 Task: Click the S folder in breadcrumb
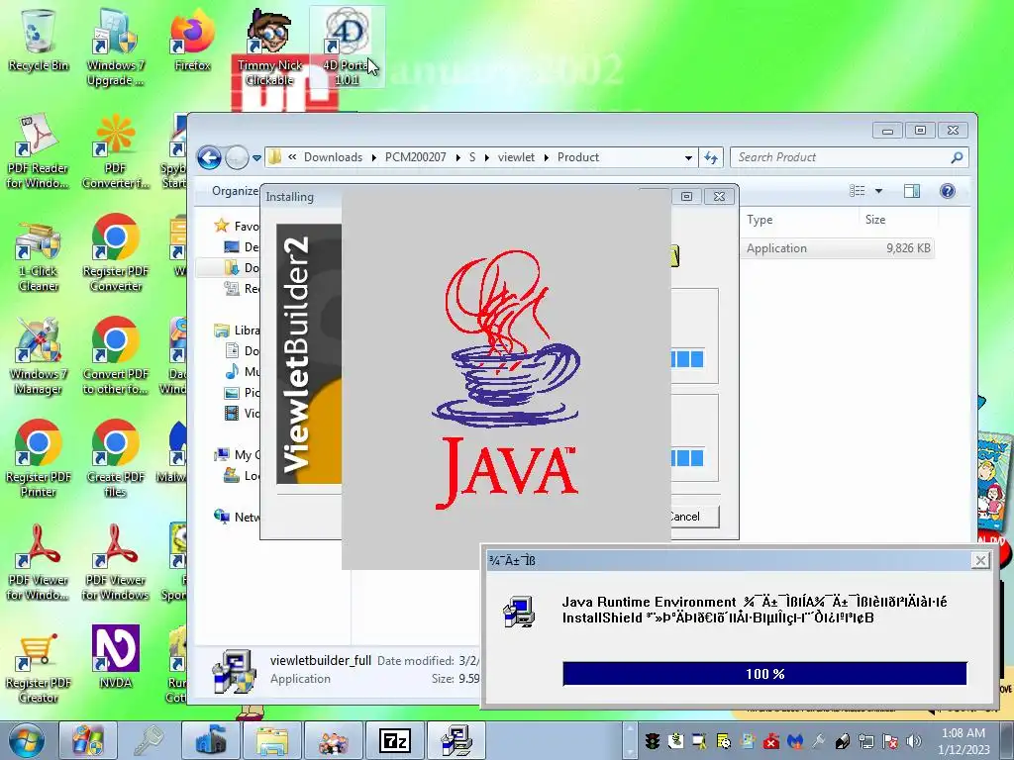coord(472,157)
